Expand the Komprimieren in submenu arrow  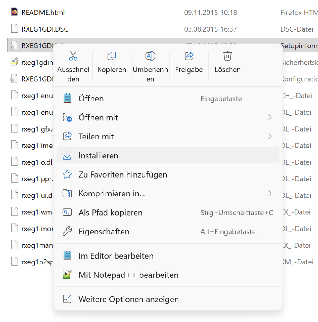pos(270,193)
